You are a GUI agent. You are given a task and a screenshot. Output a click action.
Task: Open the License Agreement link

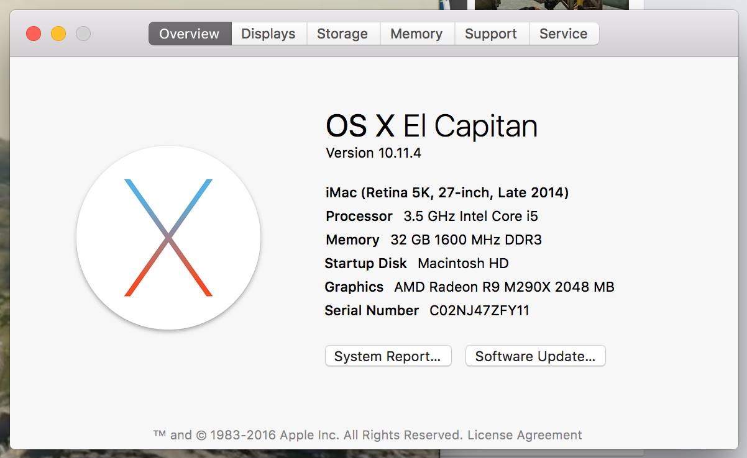pos(525,435)
